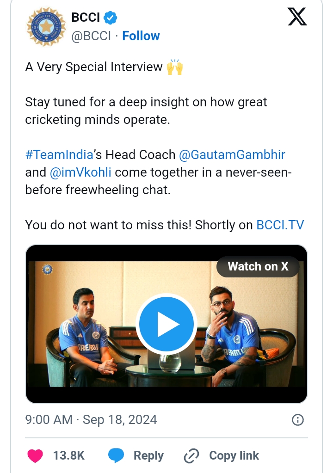Image resolution: width=333 pixels, height=473 pixels.
Task: Follow the BCCI account
Action: point(141,36)
